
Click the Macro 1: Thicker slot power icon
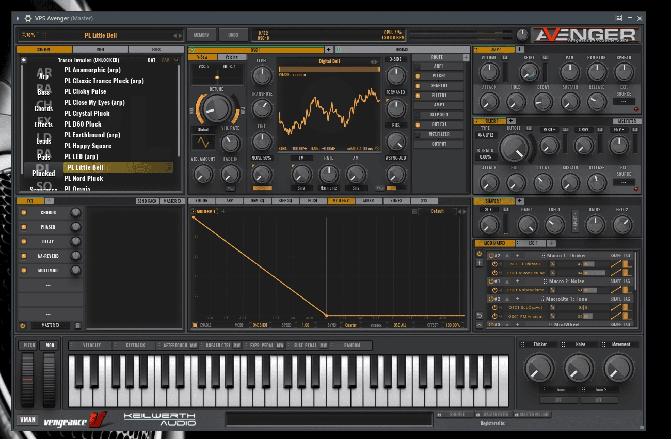click(491, 256)
